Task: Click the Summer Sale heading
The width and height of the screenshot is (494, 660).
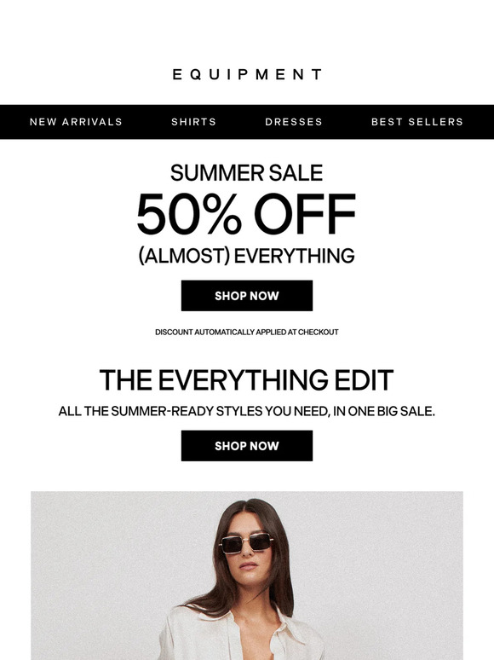Action: pos(247,173)
